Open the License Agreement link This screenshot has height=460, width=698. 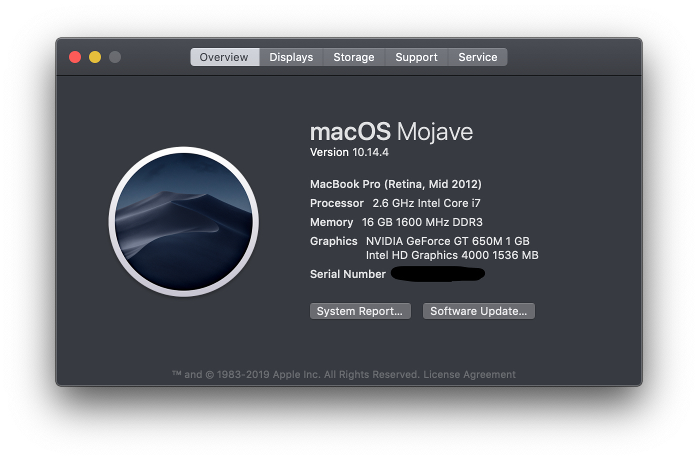469,374
